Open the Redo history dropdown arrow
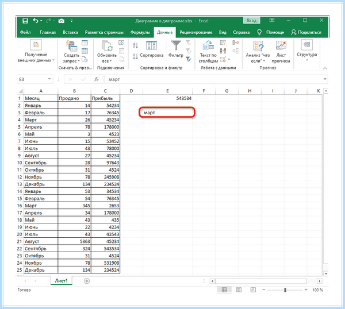This screenshot has width=345, height=309. coord(54,21)
